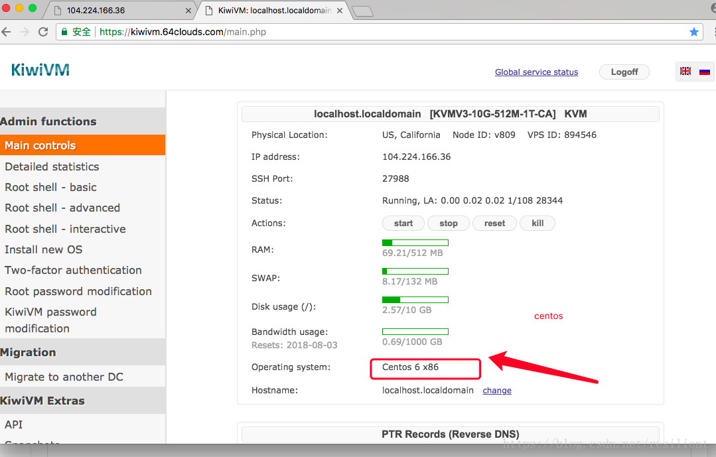Close the 104.224.166.36 tab
This screenshot has width=716, height=457.
tap(188, 11)
